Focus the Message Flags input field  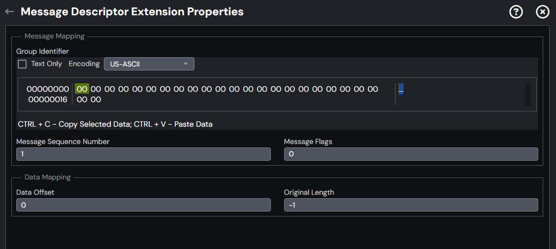[x=411, y=154]
